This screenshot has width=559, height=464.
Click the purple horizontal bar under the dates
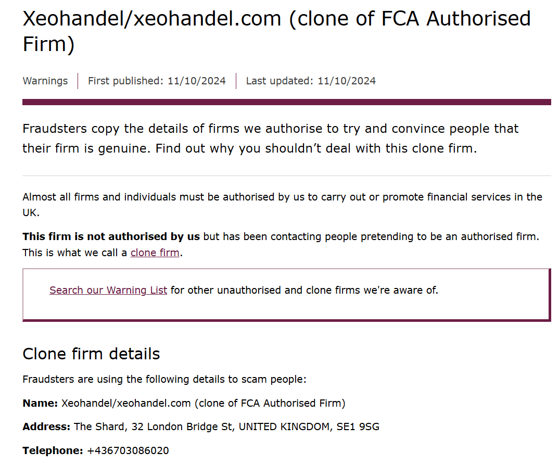click(x=287, y=102)
